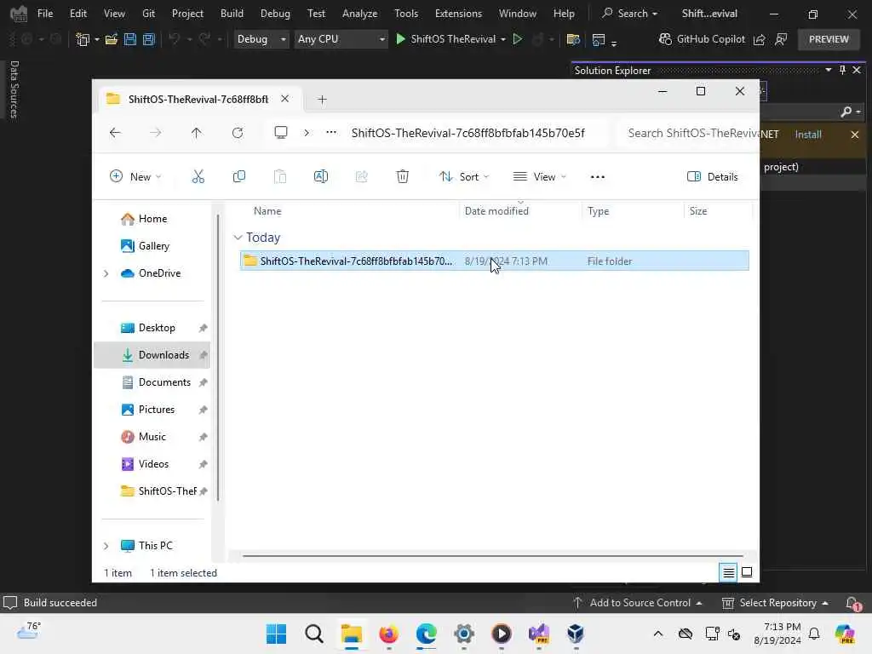The height and width of the screenshot is (654, 872).
Task: Open the Debug configuration dropdown
Action: pos(261,39)
